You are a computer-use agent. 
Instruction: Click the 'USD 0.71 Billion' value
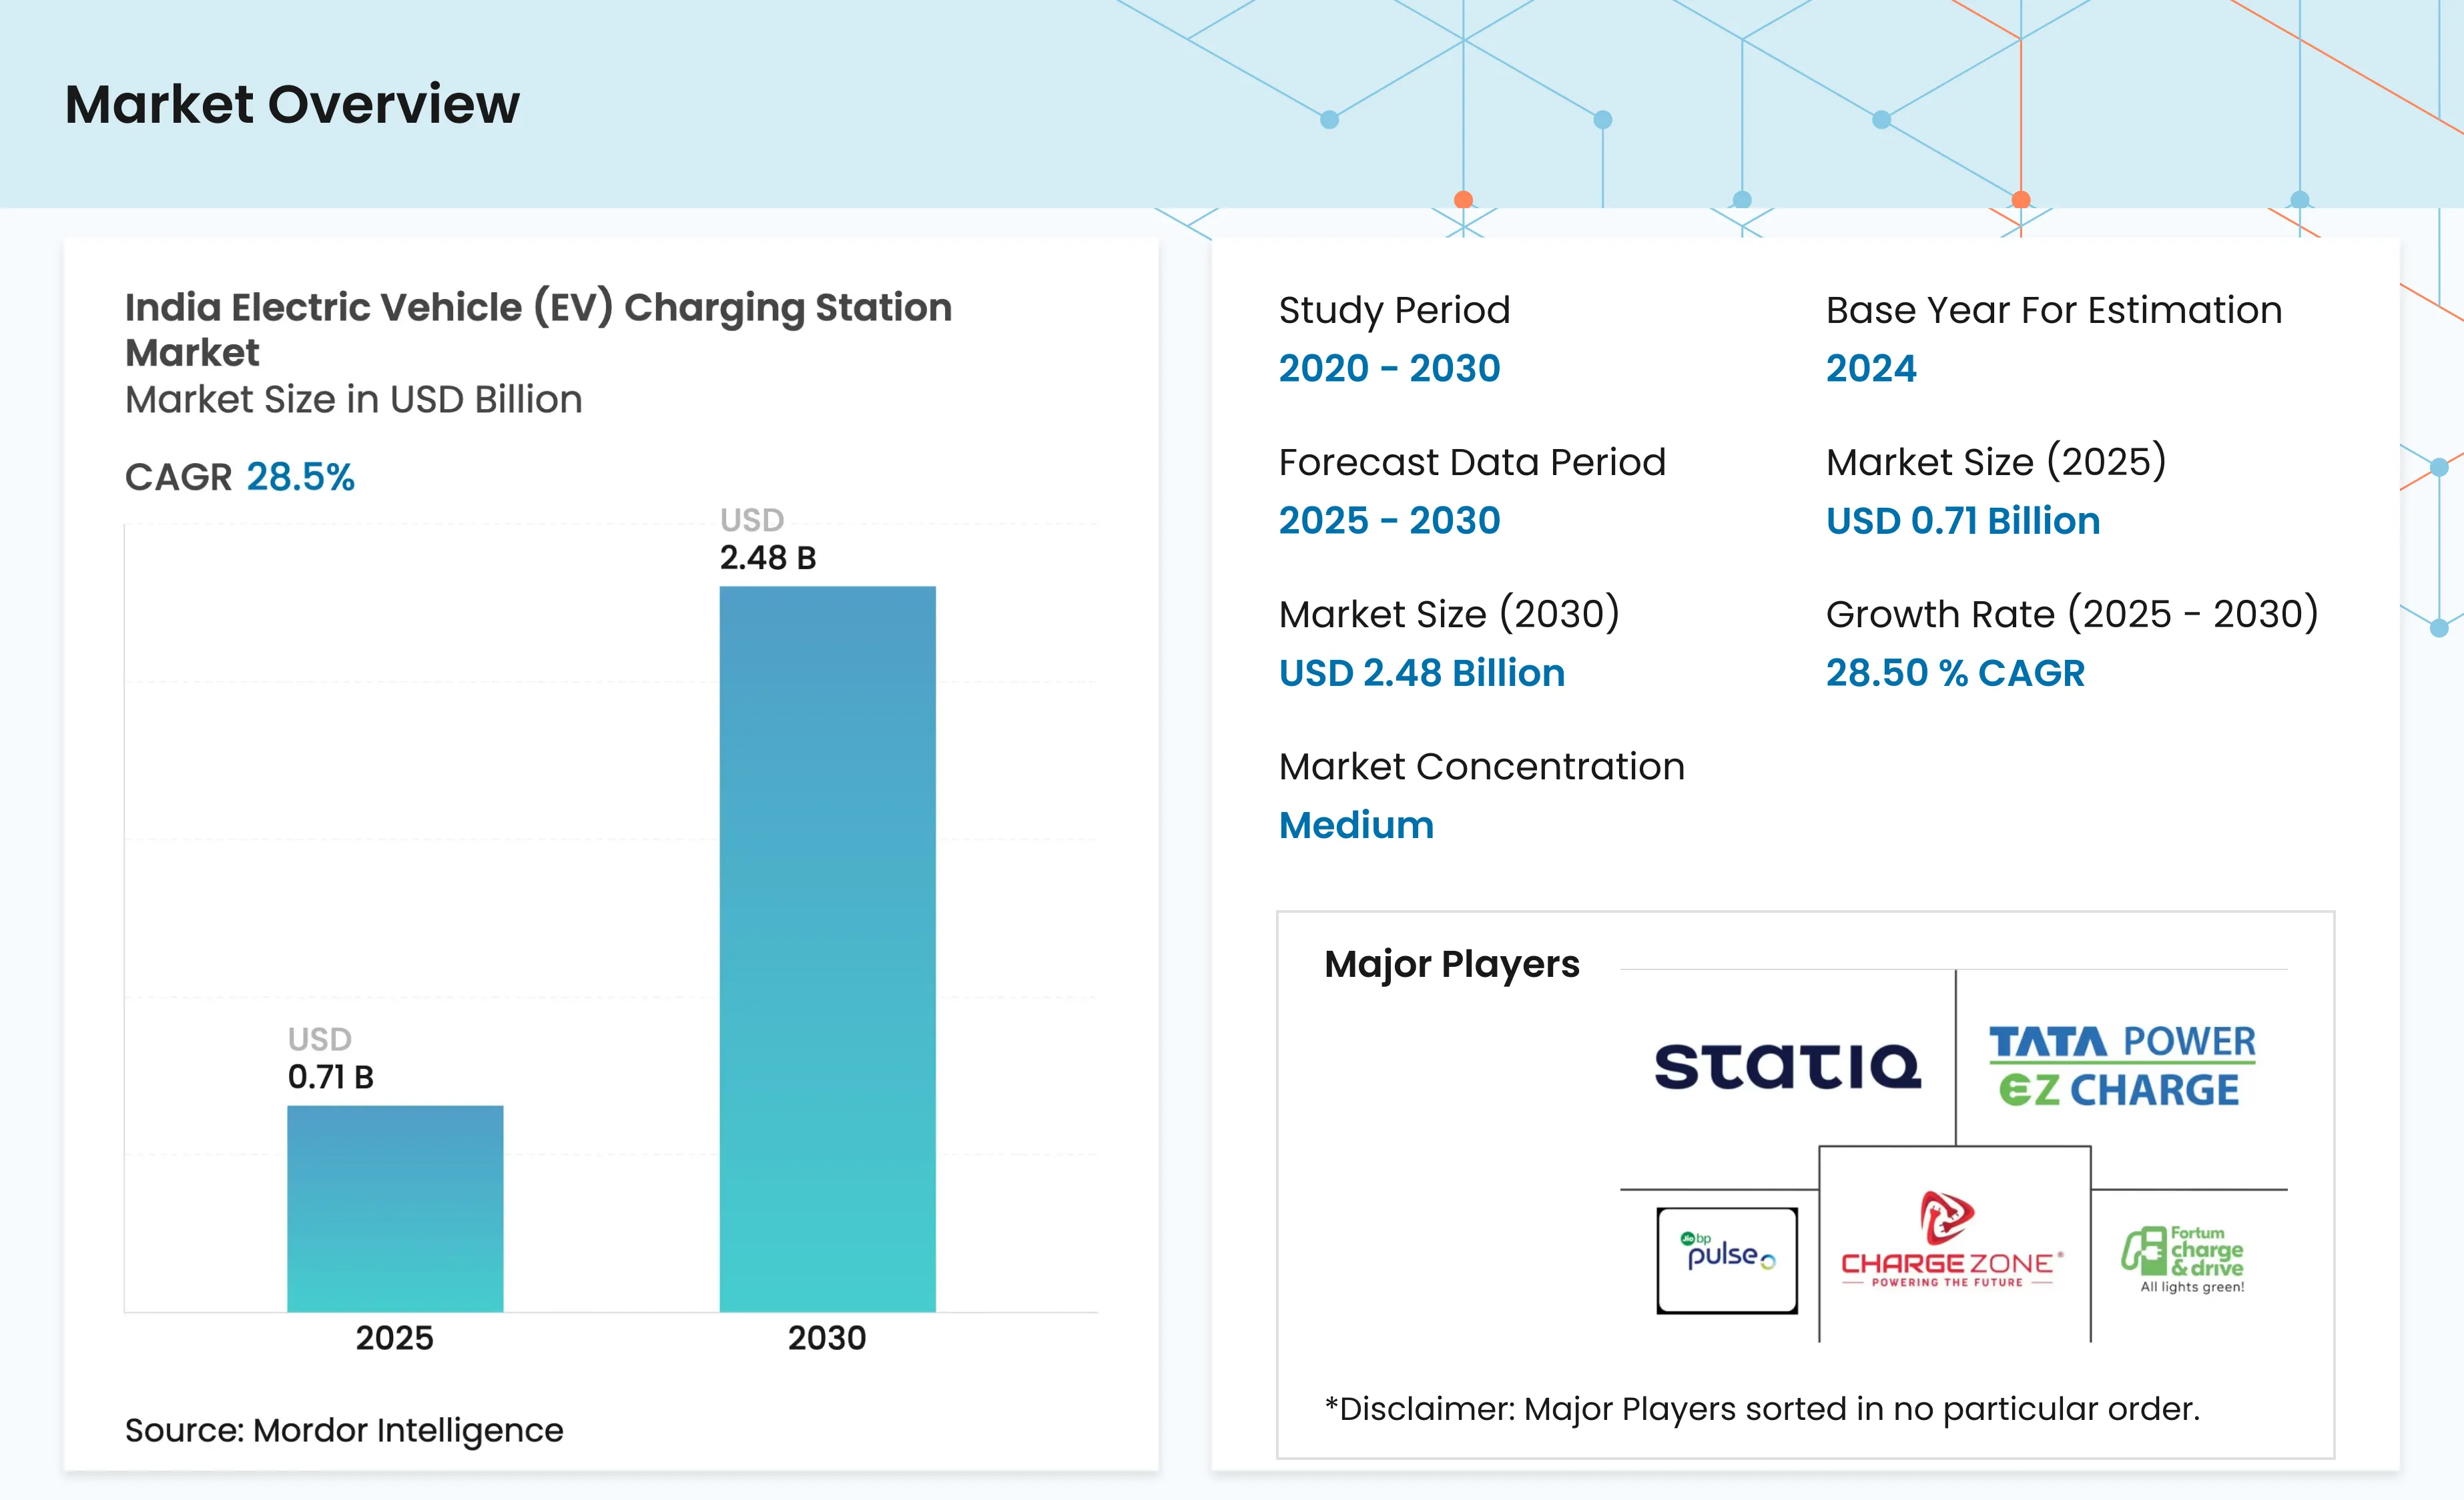(x=1963, y=520)
